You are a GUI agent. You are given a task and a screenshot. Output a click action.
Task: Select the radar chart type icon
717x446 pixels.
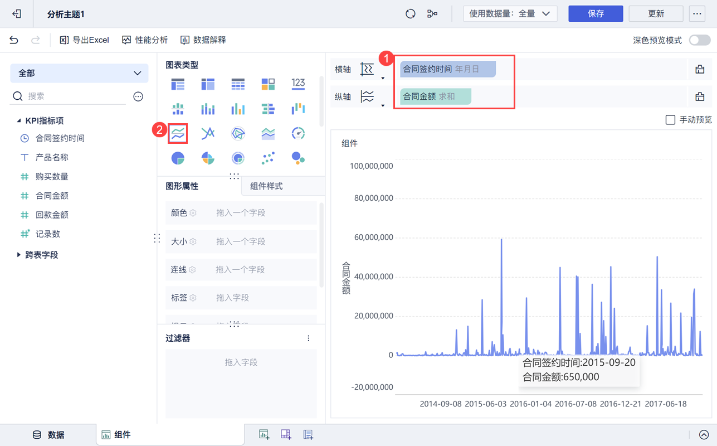pos(238,133)
